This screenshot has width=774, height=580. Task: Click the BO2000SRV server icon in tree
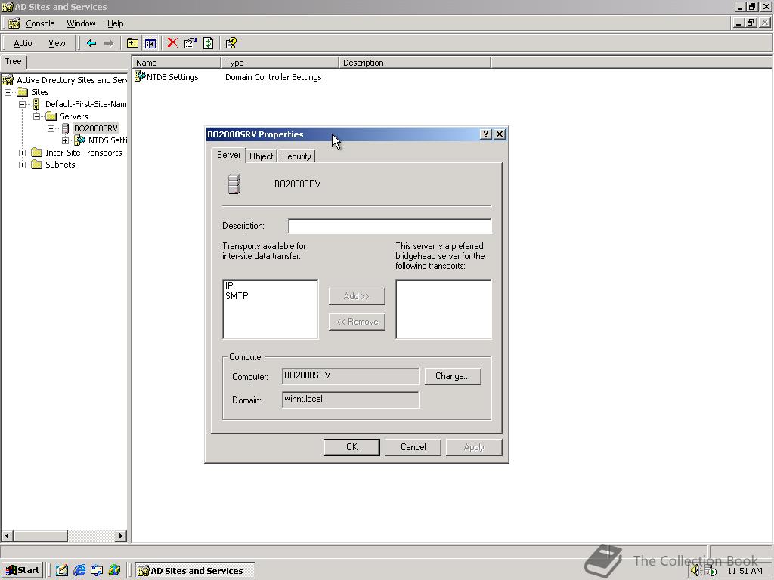[x=65, y=128]
